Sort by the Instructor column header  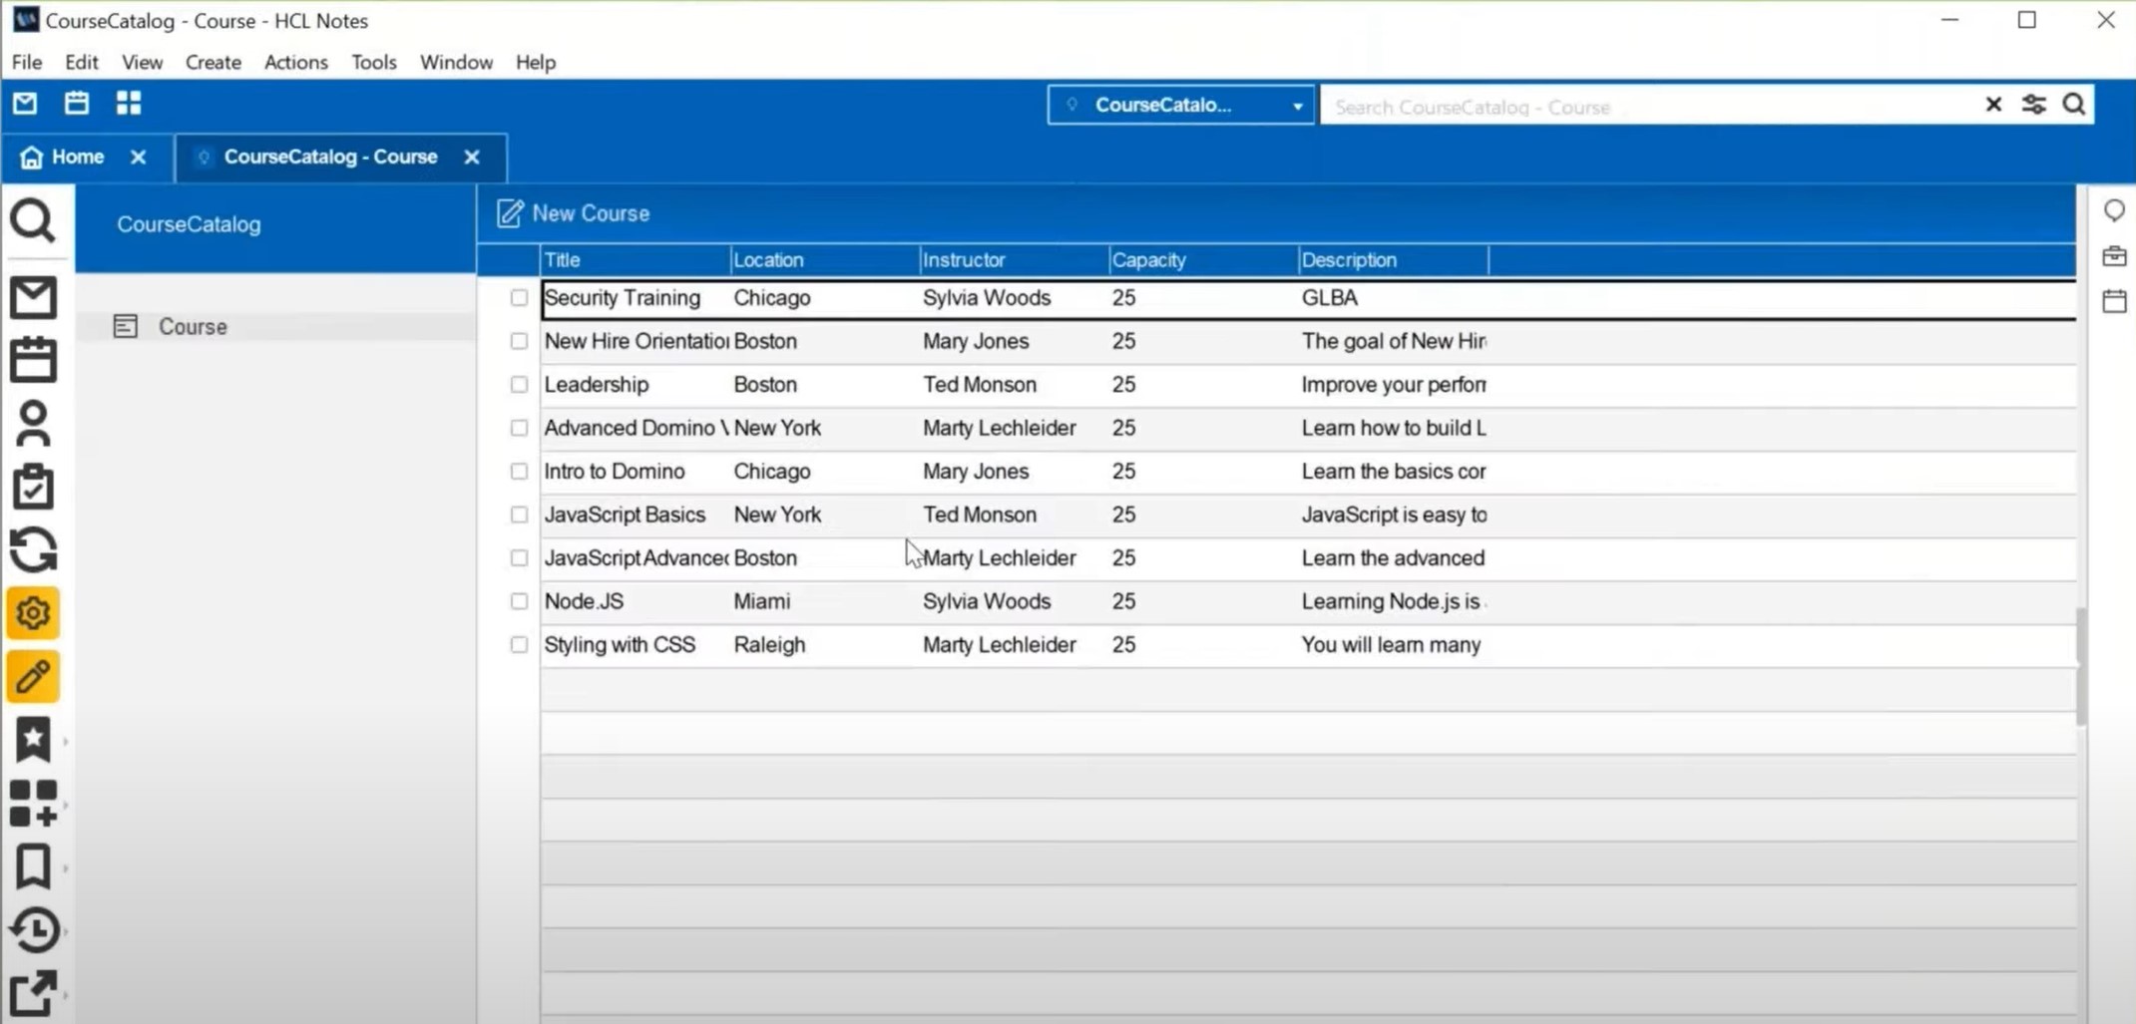pos(1015,260)
